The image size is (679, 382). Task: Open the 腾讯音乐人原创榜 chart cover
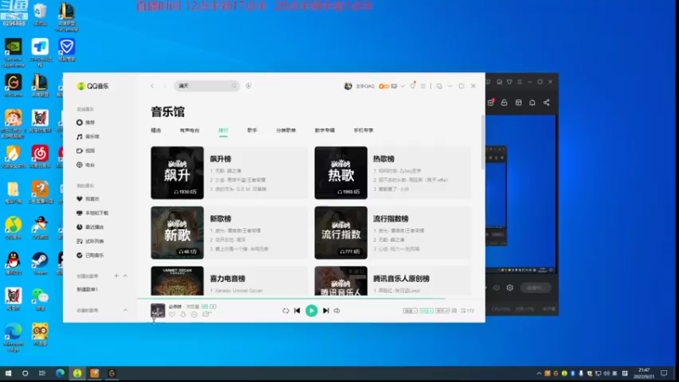click(x=341, y=281)
